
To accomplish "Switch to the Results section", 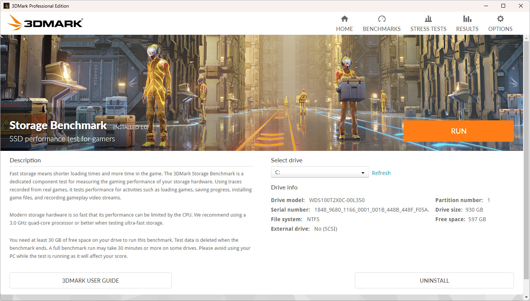I will tap(467, 24).
